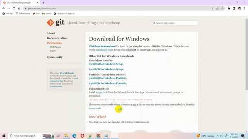Viewport: 248px width, 139px height.
Task: Open the icici bookmark
Action: [x=36, y=14]
